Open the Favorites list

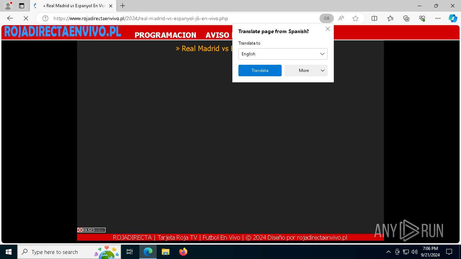pos(390,18)
